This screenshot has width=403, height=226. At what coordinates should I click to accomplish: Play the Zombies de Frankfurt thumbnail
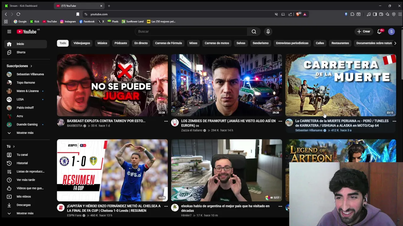[226, 85]
